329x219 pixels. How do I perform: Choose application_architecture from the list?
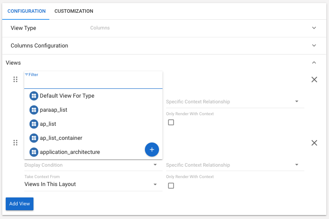(70, 152)
